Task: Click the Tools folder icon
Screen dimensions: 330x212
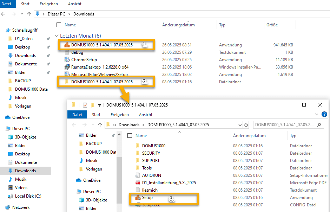Action: pos(138,168)
